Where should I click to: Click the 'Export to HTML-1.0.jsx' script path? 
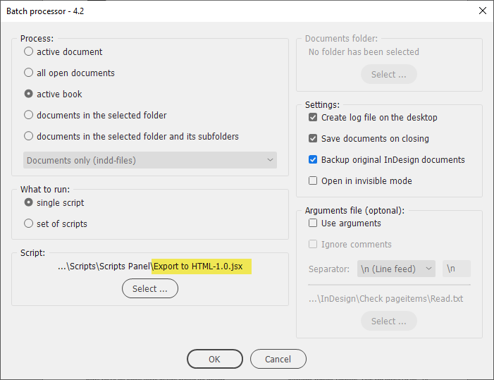tap(198, 266)
